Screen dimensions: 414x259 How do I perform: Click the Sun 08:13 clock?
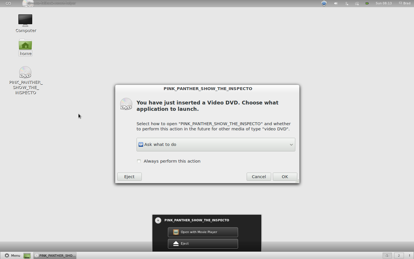[384, 3]
